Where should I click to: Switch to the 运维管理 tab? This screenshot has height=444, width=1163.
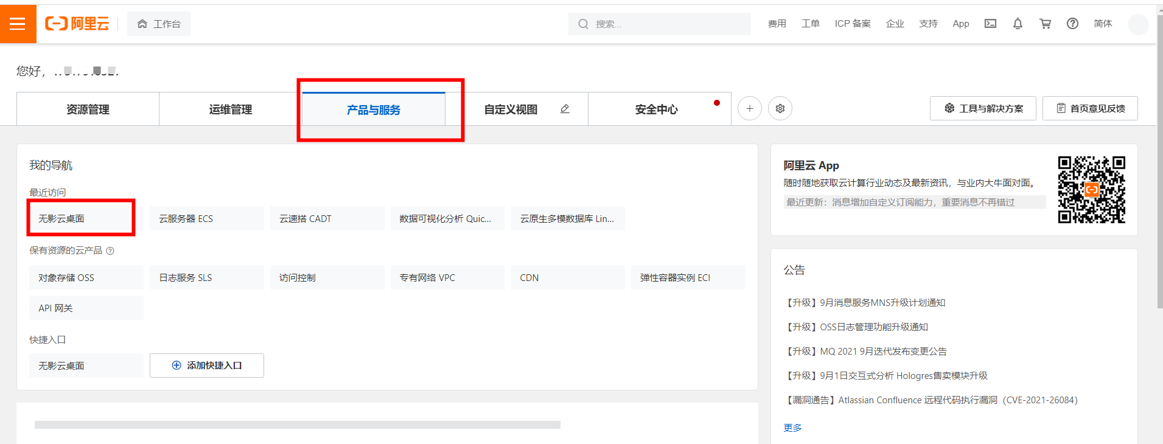(231, 109)
